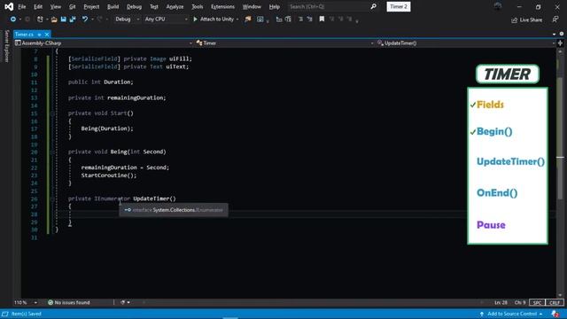Collapse the Being() method outline
The height and width of the screenshot is (319, 567).
(x=52, y=152)
